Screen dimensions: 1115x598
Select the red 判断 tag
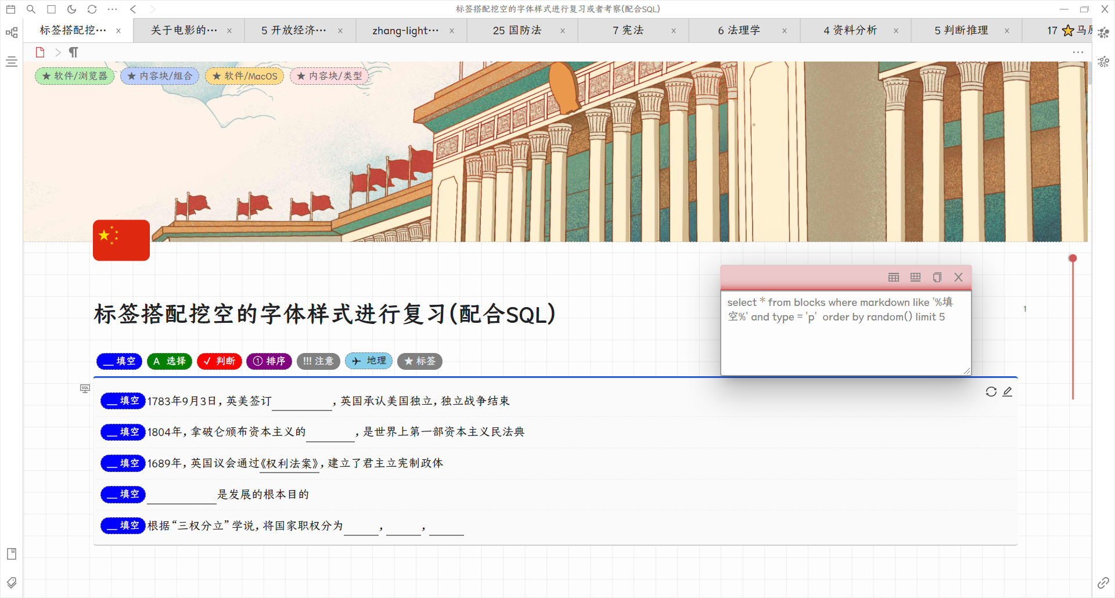click(x=220, y=361)
